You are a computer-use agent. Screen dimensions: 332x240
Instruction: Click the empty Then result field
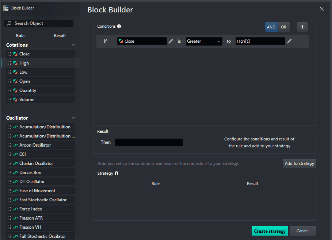[x=149, y=142]
